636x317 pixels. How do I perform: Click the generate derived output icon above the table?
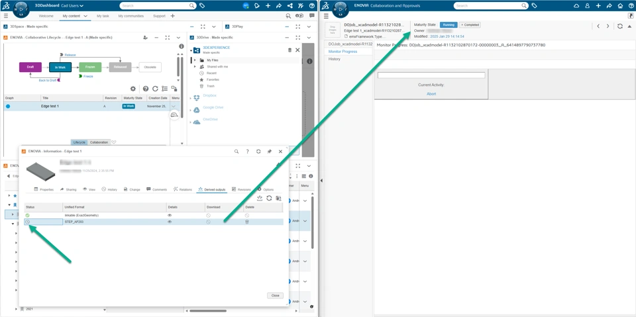click(260, 198)
